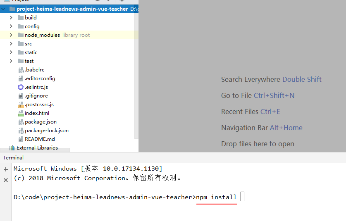Screen dimensions: 346x221
Task: Click the Drop files here to open text
Action: coord(258,144)
